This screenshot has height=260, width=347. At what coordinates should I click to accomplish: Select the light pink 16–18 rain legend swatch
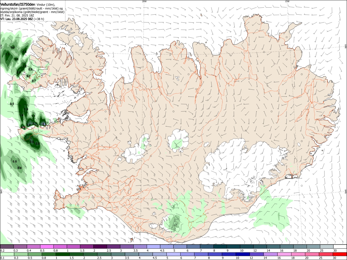284,254
